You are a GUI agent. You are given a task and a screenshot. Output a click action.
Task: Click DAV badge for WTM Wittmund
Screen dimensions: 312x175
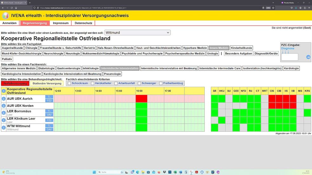pos(49,129)
